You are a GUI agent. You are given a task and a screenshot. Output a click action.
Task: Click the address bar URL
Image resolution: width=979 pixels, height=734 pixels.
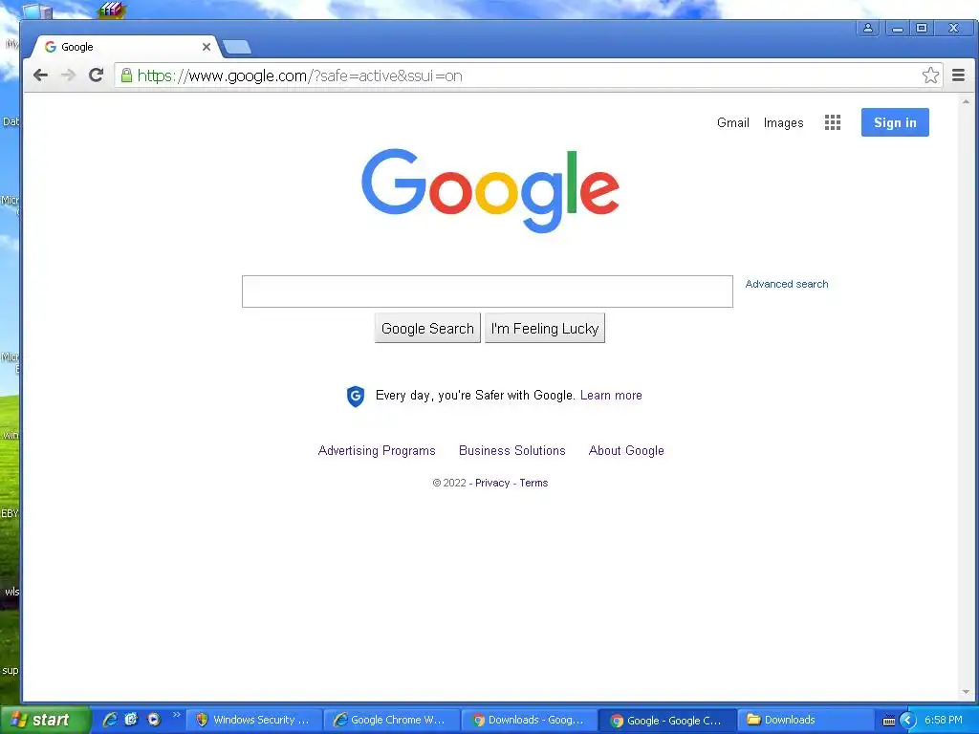(299, 76)
